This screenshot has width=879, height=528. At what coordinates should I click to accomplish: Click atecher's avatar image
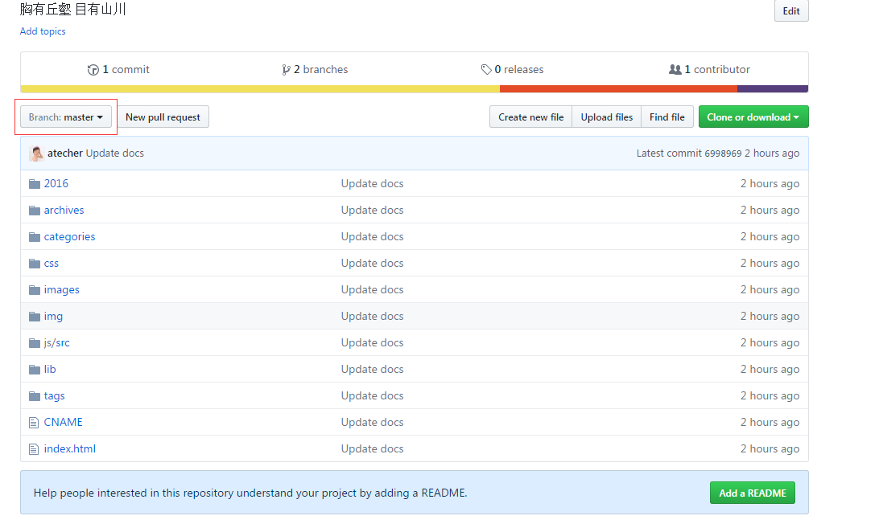36,153
